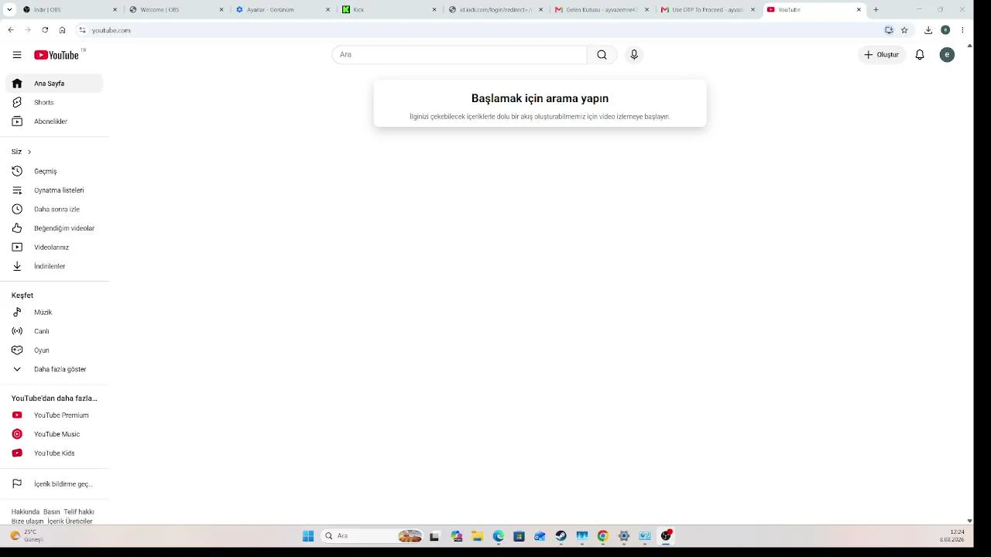
Task: Reload the page
Action: click(45, 30)
